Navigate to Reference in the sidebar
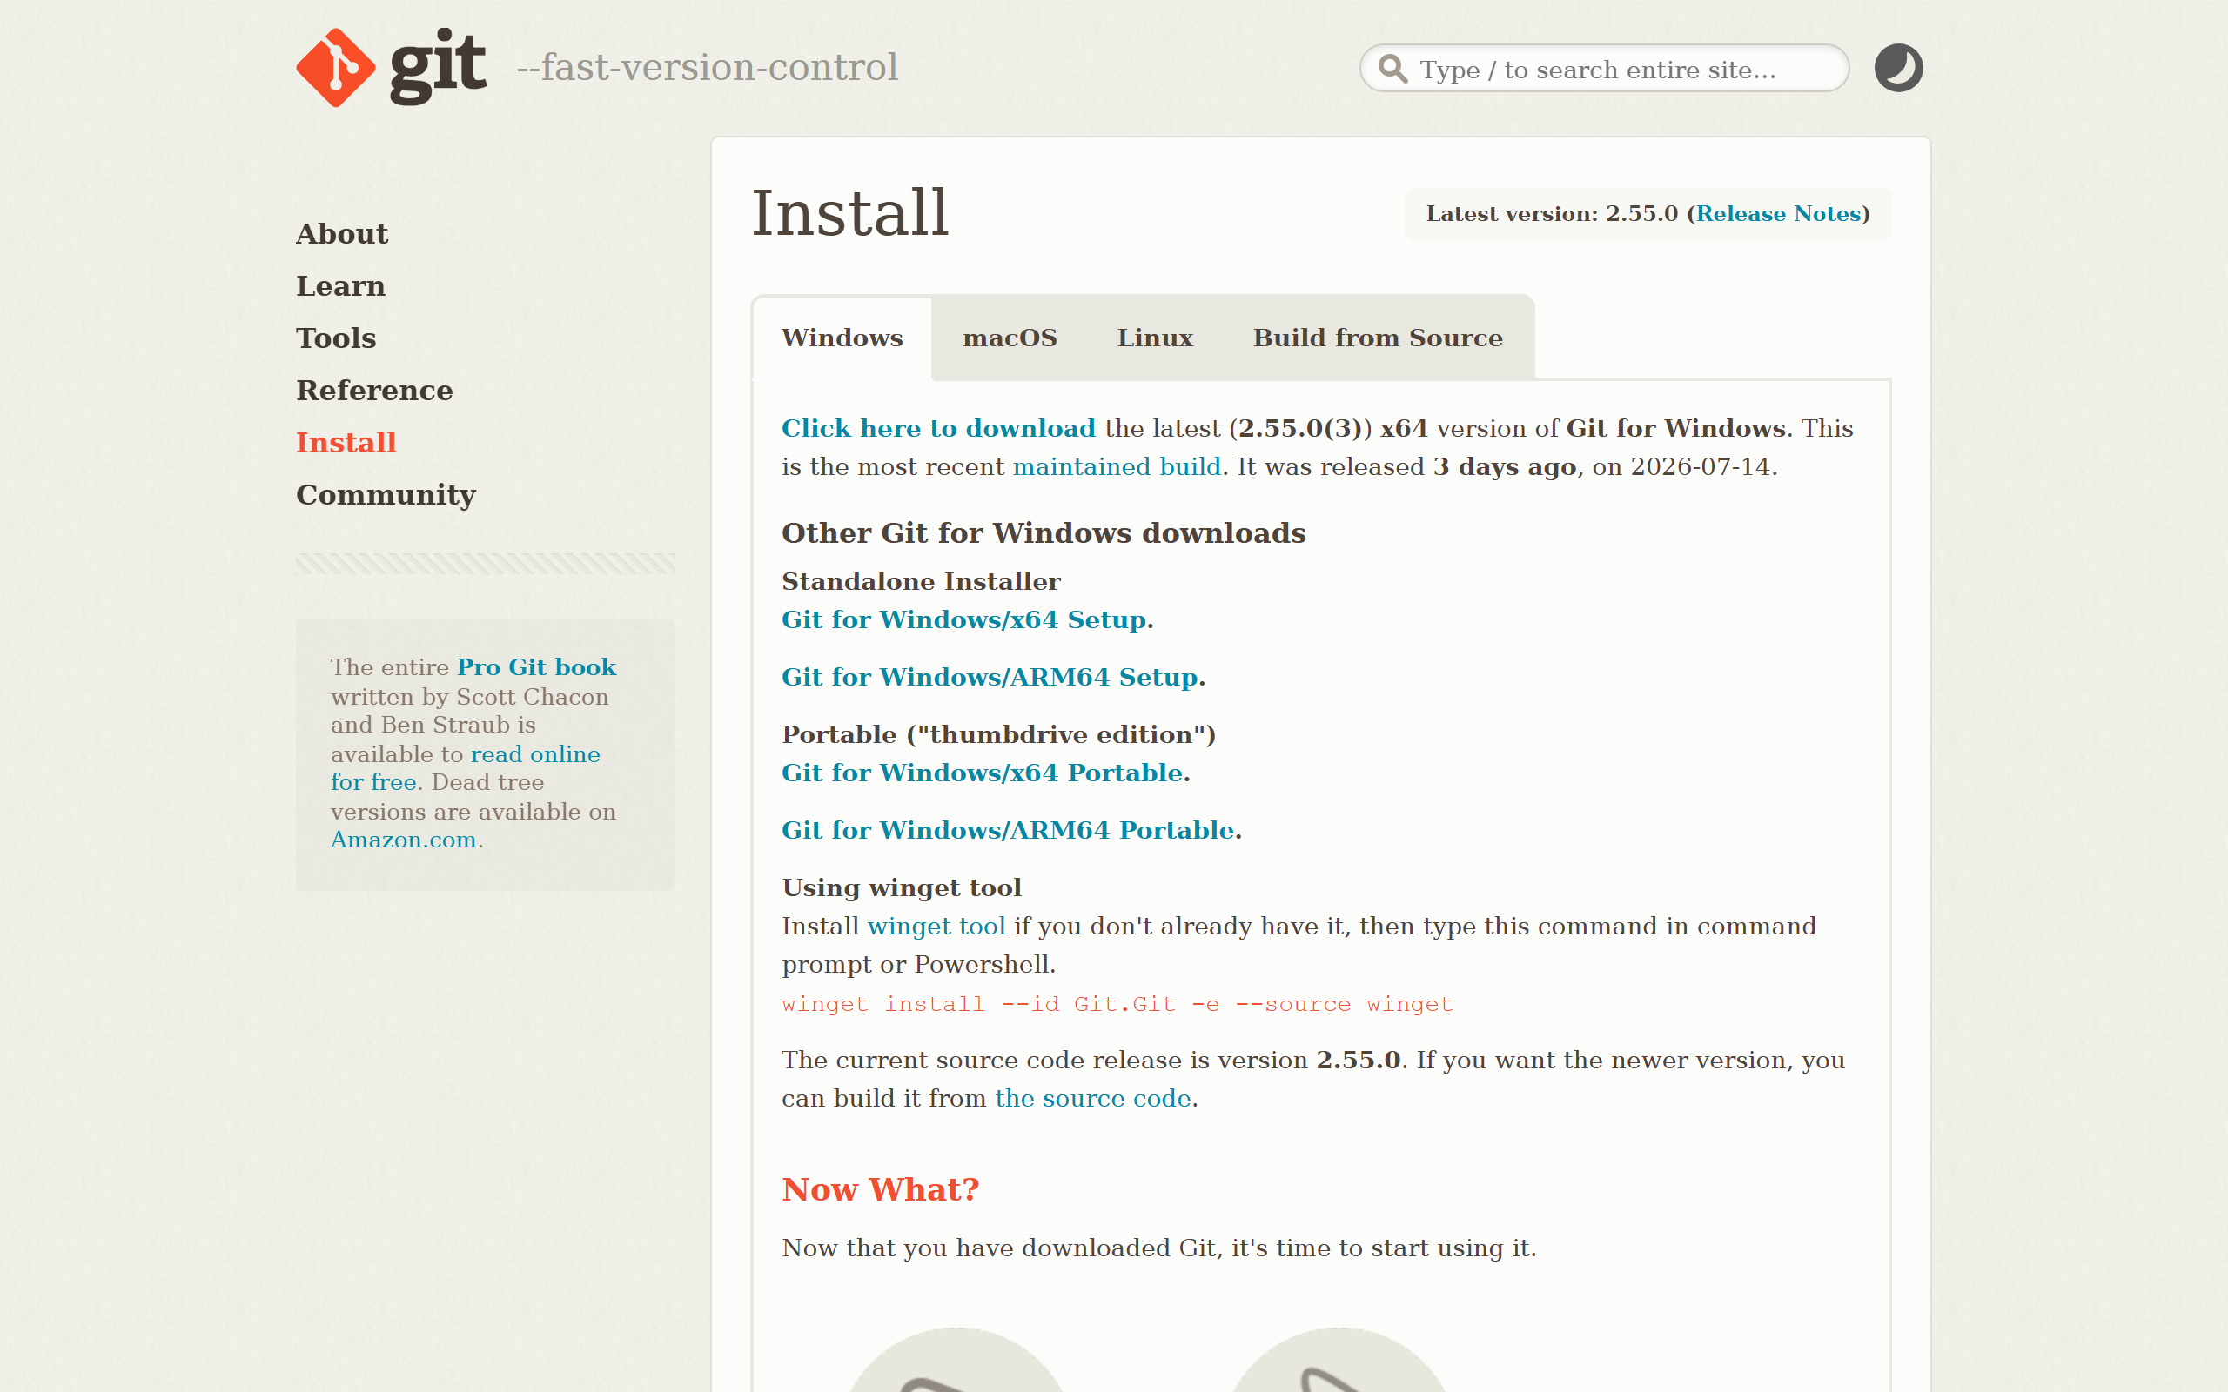The height and width of the screenshot is (1392, 2228). pos(375,391)
